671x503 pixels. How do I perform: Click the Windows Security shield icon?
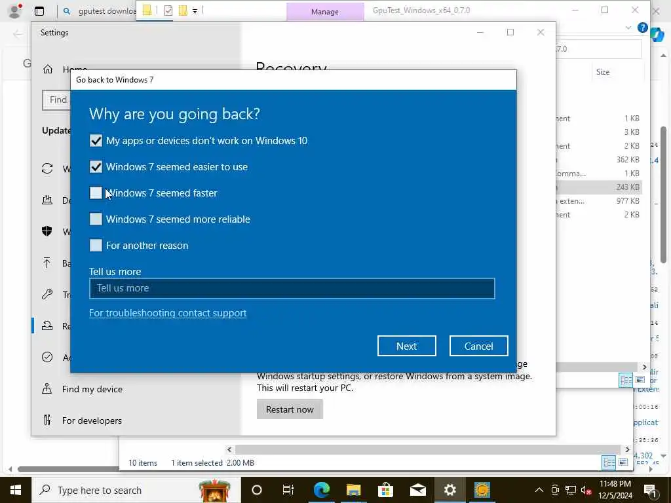47,231
